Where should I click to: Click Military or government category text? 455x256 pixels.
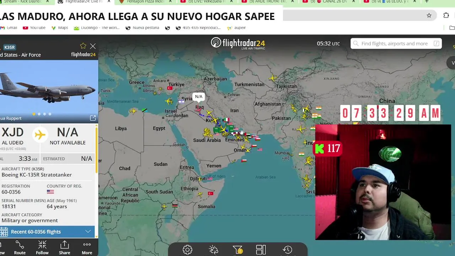click(x=30, y=220)
